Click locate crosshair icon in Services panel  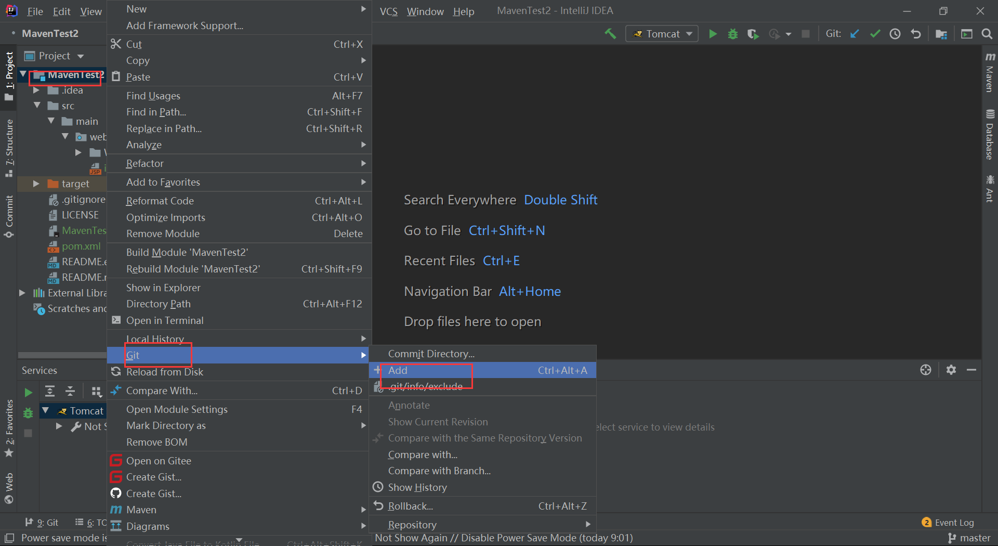coord(926,370)
